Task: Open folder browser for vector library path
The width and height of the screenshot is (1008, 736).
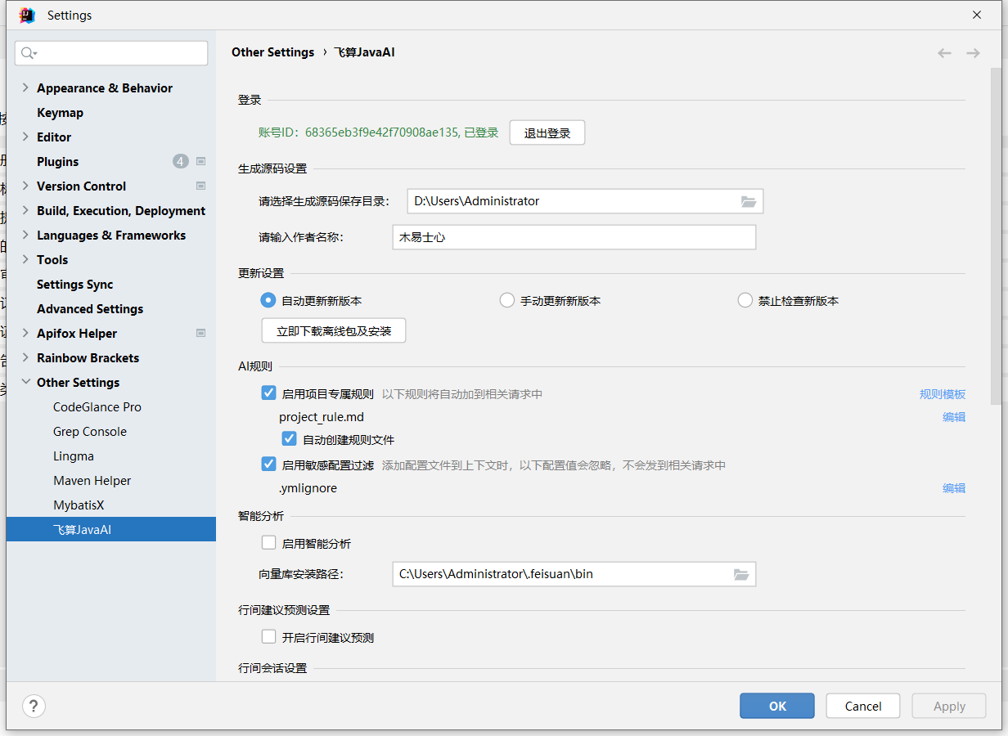Action: (x=741, y=574)
